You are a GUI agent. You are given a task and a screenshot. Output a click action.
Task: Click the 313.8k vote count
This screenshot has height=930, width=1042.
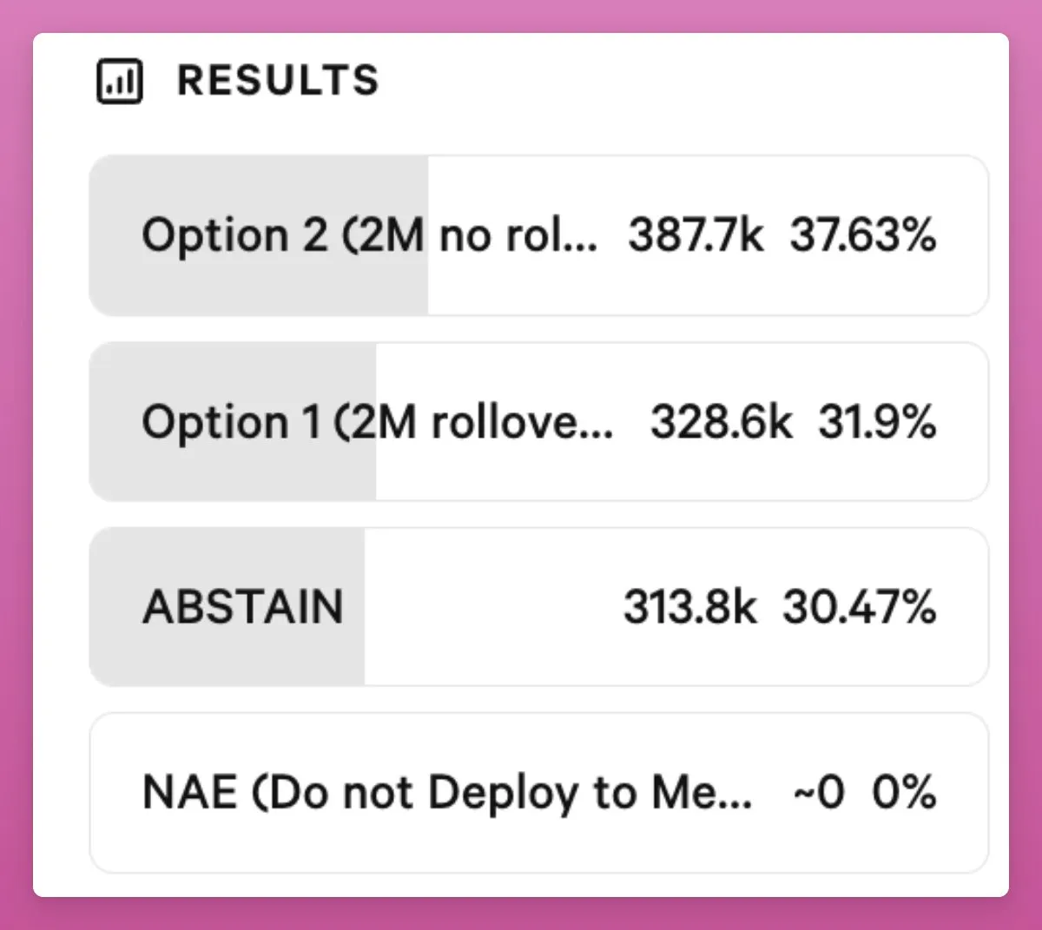(x=690, y=606)
